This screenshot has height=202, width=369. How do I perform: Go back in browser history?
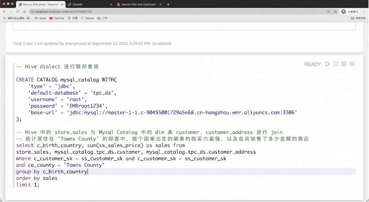point(4,12)
